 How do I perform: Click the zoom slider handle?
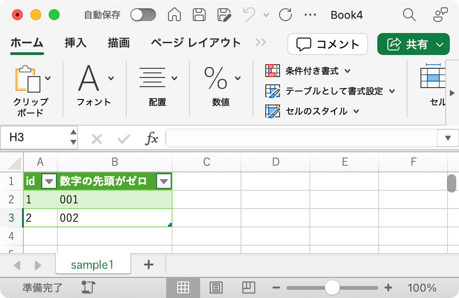point(332,288)
